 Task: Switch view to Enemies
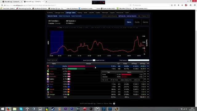point(58,23)
